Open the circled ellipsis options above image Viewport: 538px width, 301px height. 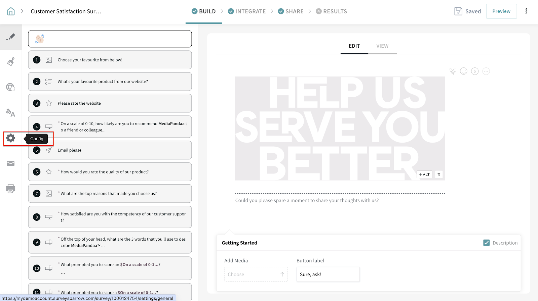pos(486,71)
